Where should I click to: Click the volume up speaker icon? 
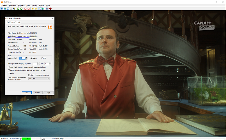click(x=36, y=9)
